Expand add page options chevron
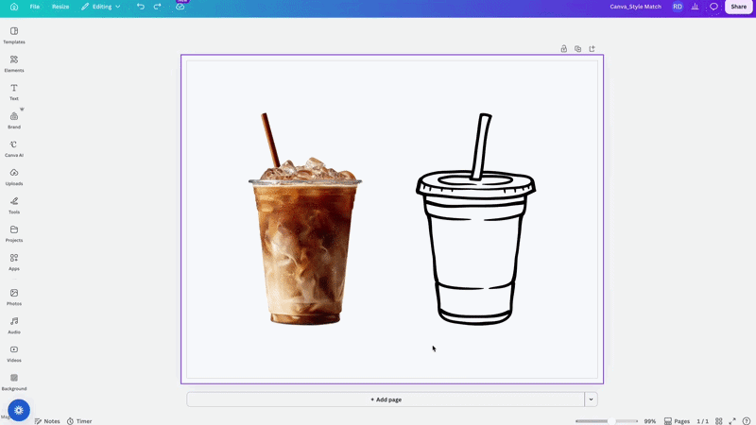Viewport: 756px width, 425px height. point(592,399)
